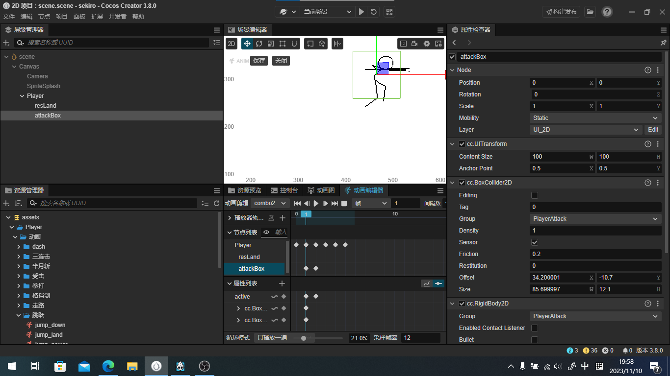This screenshot has width=670, height=376.
Task: Toggle the cc.UITransform component checkbox
Action: (462, 144)
